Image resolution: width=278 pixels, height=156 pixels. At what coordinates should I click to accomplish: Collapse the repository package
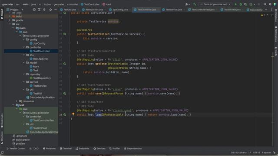[x=24, y=74]
